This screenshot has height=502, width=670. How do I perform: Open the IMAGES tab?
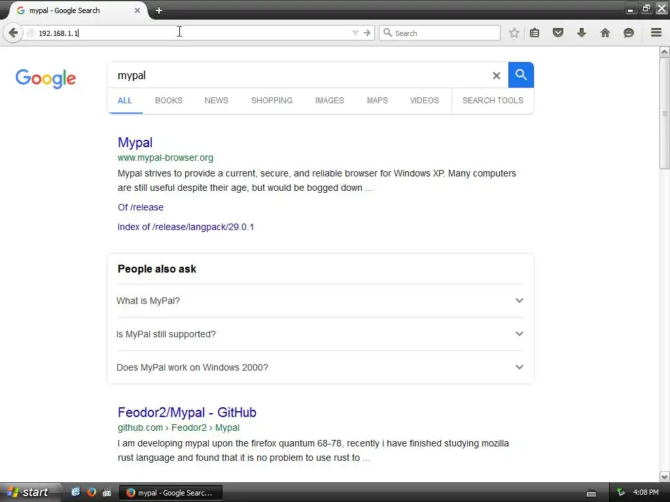click(x=330, y=101)
